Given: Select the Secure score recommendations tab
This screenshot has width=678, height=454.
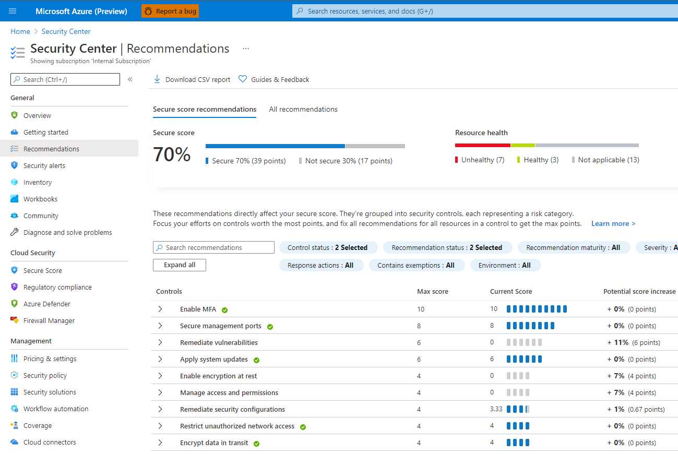Looking at the screenshot, I should [204, 109].
